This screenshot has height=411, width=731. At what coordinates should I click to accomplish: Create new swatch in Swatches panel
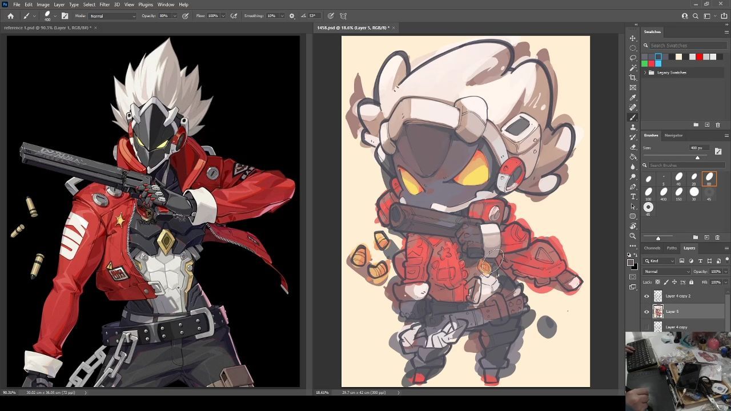point(707,124)
